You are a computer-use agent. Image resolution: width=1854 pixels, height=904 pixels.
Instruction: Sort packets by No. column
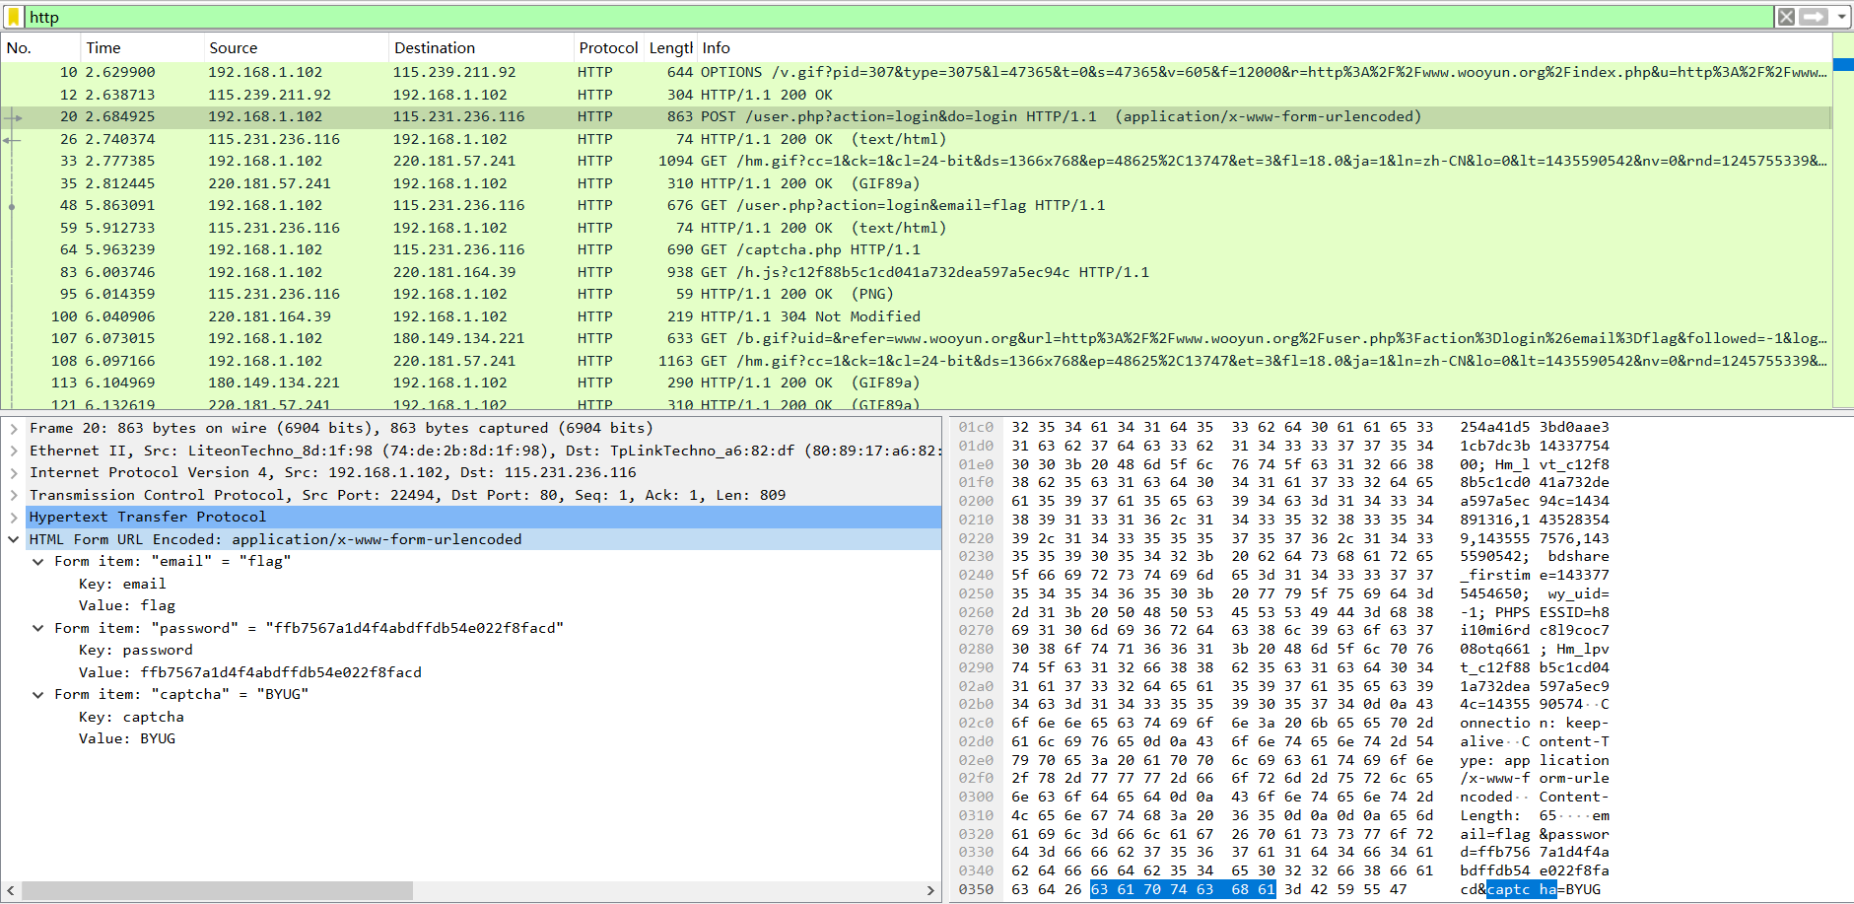pyautogui.click(x=40, y=48)
